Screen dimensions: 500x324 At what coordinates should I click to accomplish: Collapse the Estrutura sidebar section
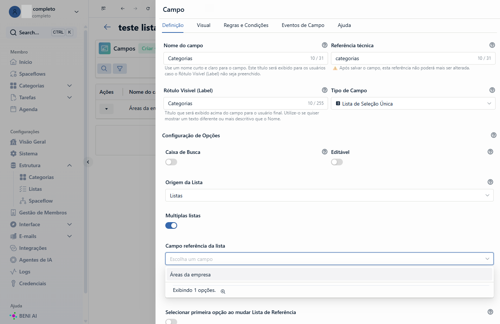70,165
